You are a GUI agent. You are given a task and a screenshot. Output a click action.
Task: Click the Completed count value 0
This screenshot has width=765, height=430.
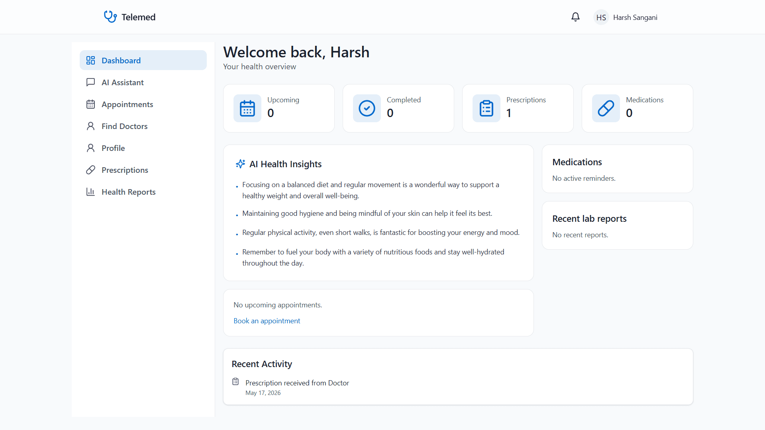pyautogui.click(x=390, y=113)
